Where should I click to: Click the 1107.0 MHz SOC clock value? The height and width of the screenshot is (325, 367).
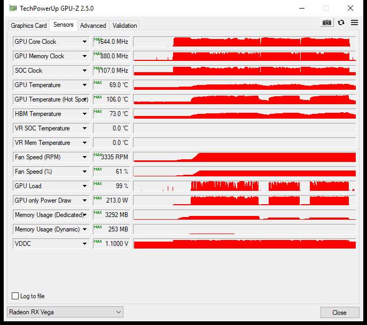[x=112, y=71]
